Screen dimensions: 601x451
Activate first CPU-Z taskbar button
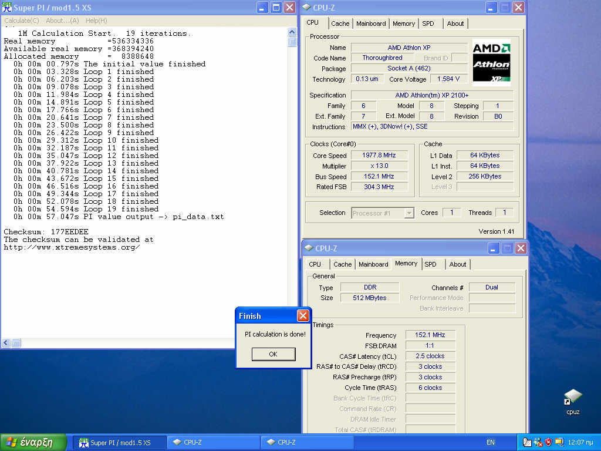214,443
